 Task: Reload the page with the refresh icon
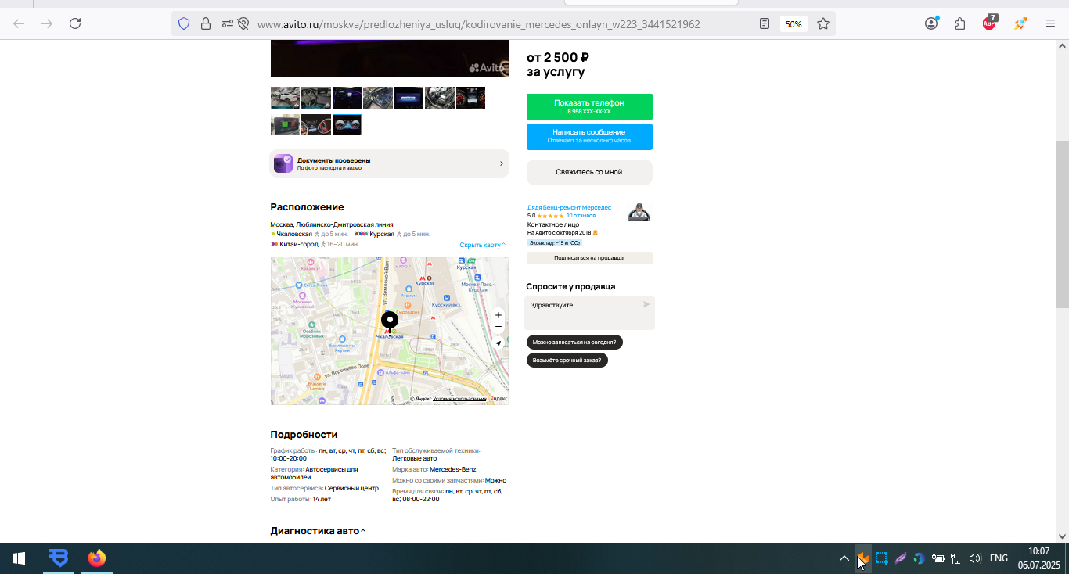coord(75,23)
